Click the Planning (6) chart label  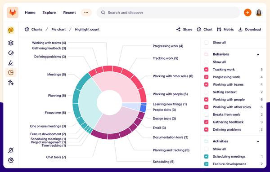(57, 96)
